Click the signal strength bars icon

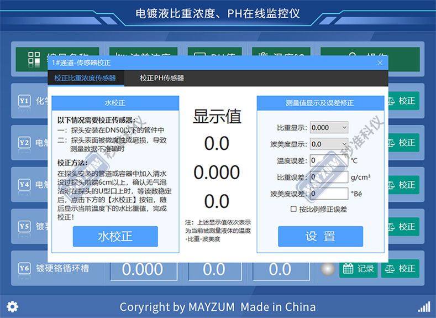point(423,306)
